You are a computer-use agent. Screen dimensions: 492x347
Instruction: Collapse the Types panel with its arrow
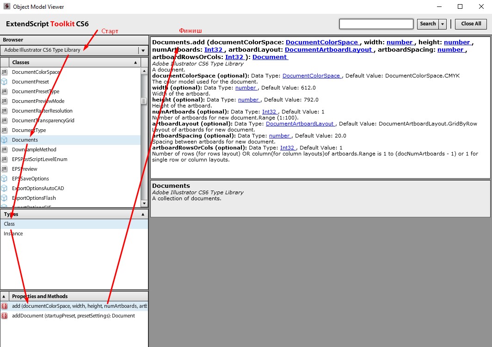143,215
